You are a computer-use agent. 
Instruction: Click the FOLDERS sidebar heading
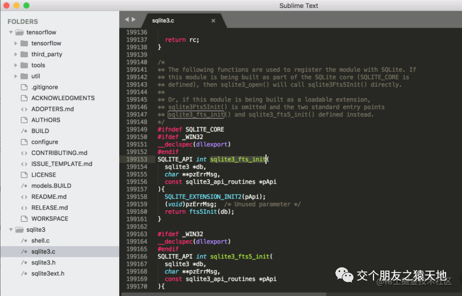(x=23, y=22)
